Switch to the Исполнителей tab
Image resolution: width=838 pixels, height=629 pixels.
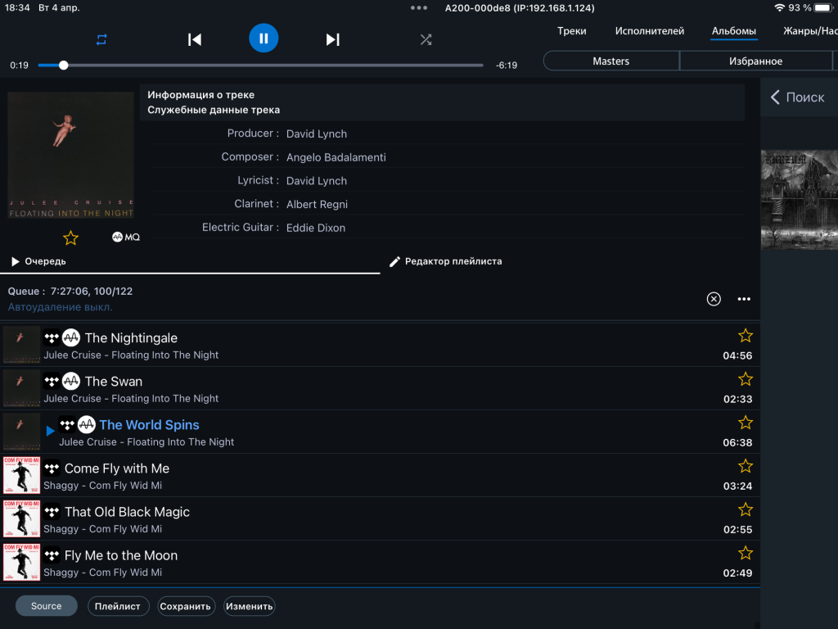649,31
